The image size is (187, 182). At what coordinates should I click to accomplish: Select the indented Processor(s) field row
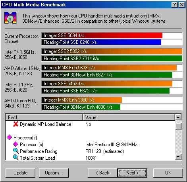pos(90,145)
